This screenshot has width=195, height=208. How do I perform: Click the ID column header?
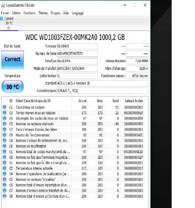pyautogui.click(x=11, y=101)
